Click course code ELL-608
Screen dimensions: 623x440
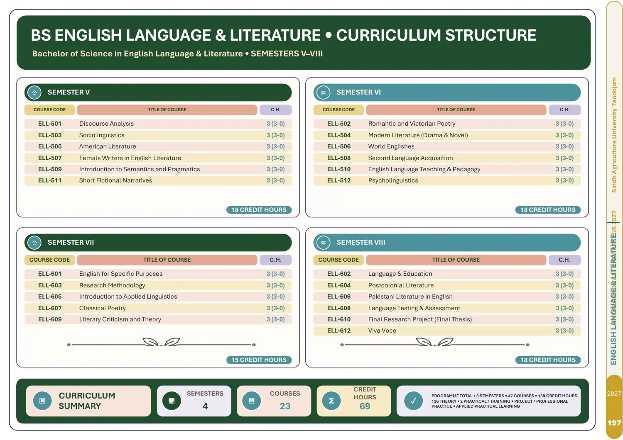339,308
